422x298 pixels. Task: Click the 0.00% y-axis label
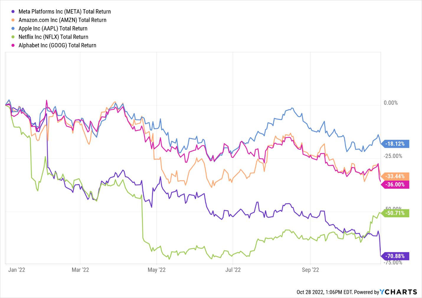tap(391, 103)
